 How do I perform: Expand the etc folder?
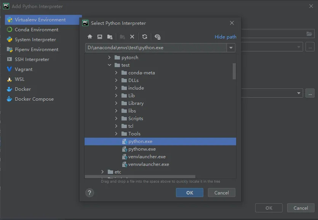coord(102,172)
